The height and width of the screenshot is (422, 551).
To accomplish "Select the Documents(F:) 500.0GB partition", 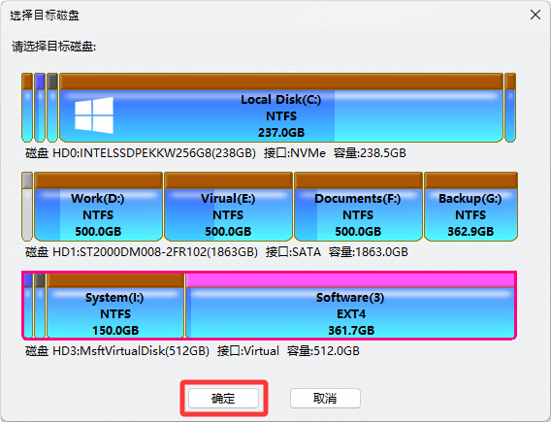I will pyautogui.click(x=358, y=207).
